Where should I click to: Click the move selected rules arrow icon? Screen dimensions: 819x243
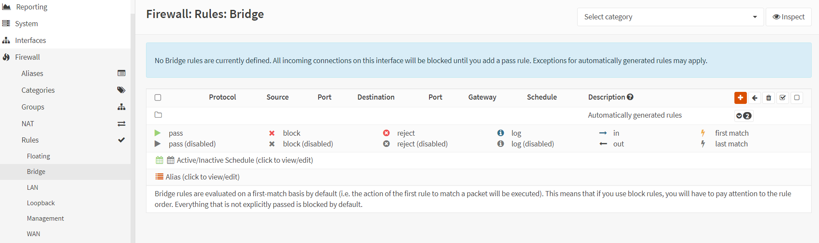(755, 98)
